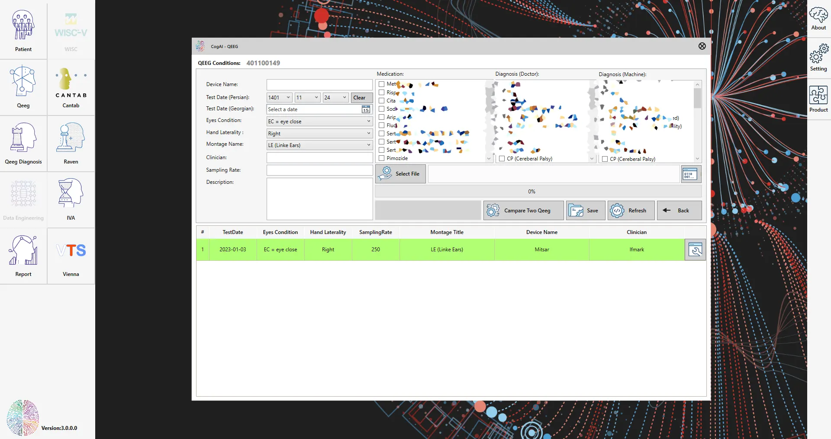Open the view record icon in table row
The image size is (831, 439).
tap(695, 250)
